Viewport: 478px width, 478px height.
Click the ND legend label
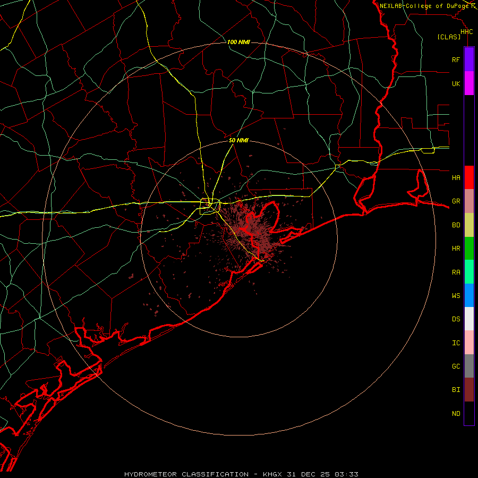[456, 414]
